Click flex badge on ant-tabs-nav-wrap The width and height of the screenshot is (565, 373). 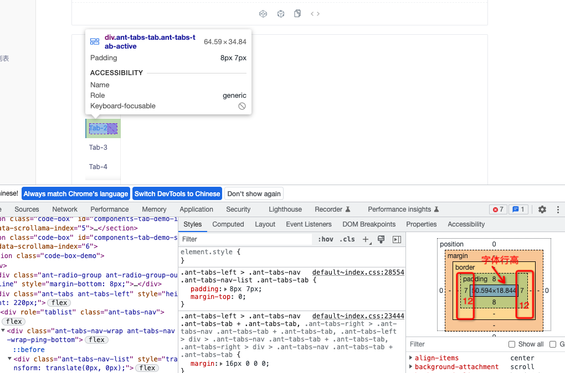coord(96,340)
